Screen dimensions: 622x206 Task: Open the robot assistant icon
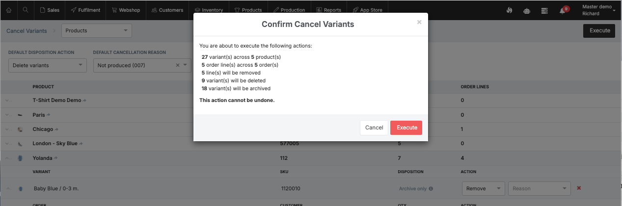(x=527, y=10)
